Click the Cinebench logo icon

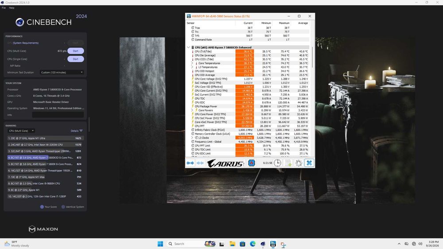(x=20, y=22)
